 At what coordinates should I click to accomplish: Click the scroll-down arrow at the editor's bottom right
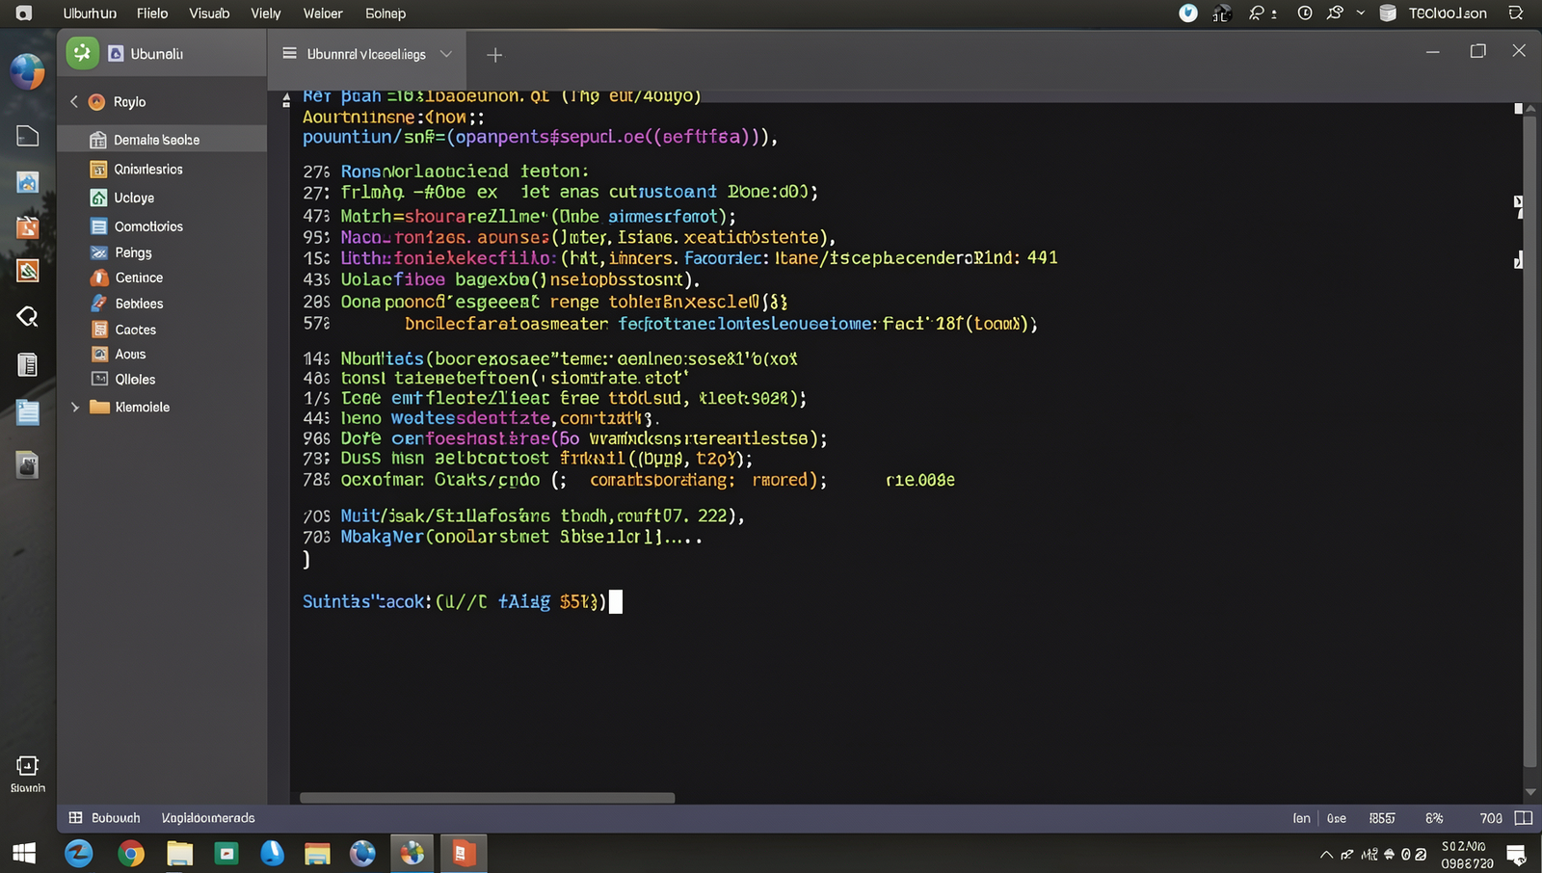point(1530,792)
